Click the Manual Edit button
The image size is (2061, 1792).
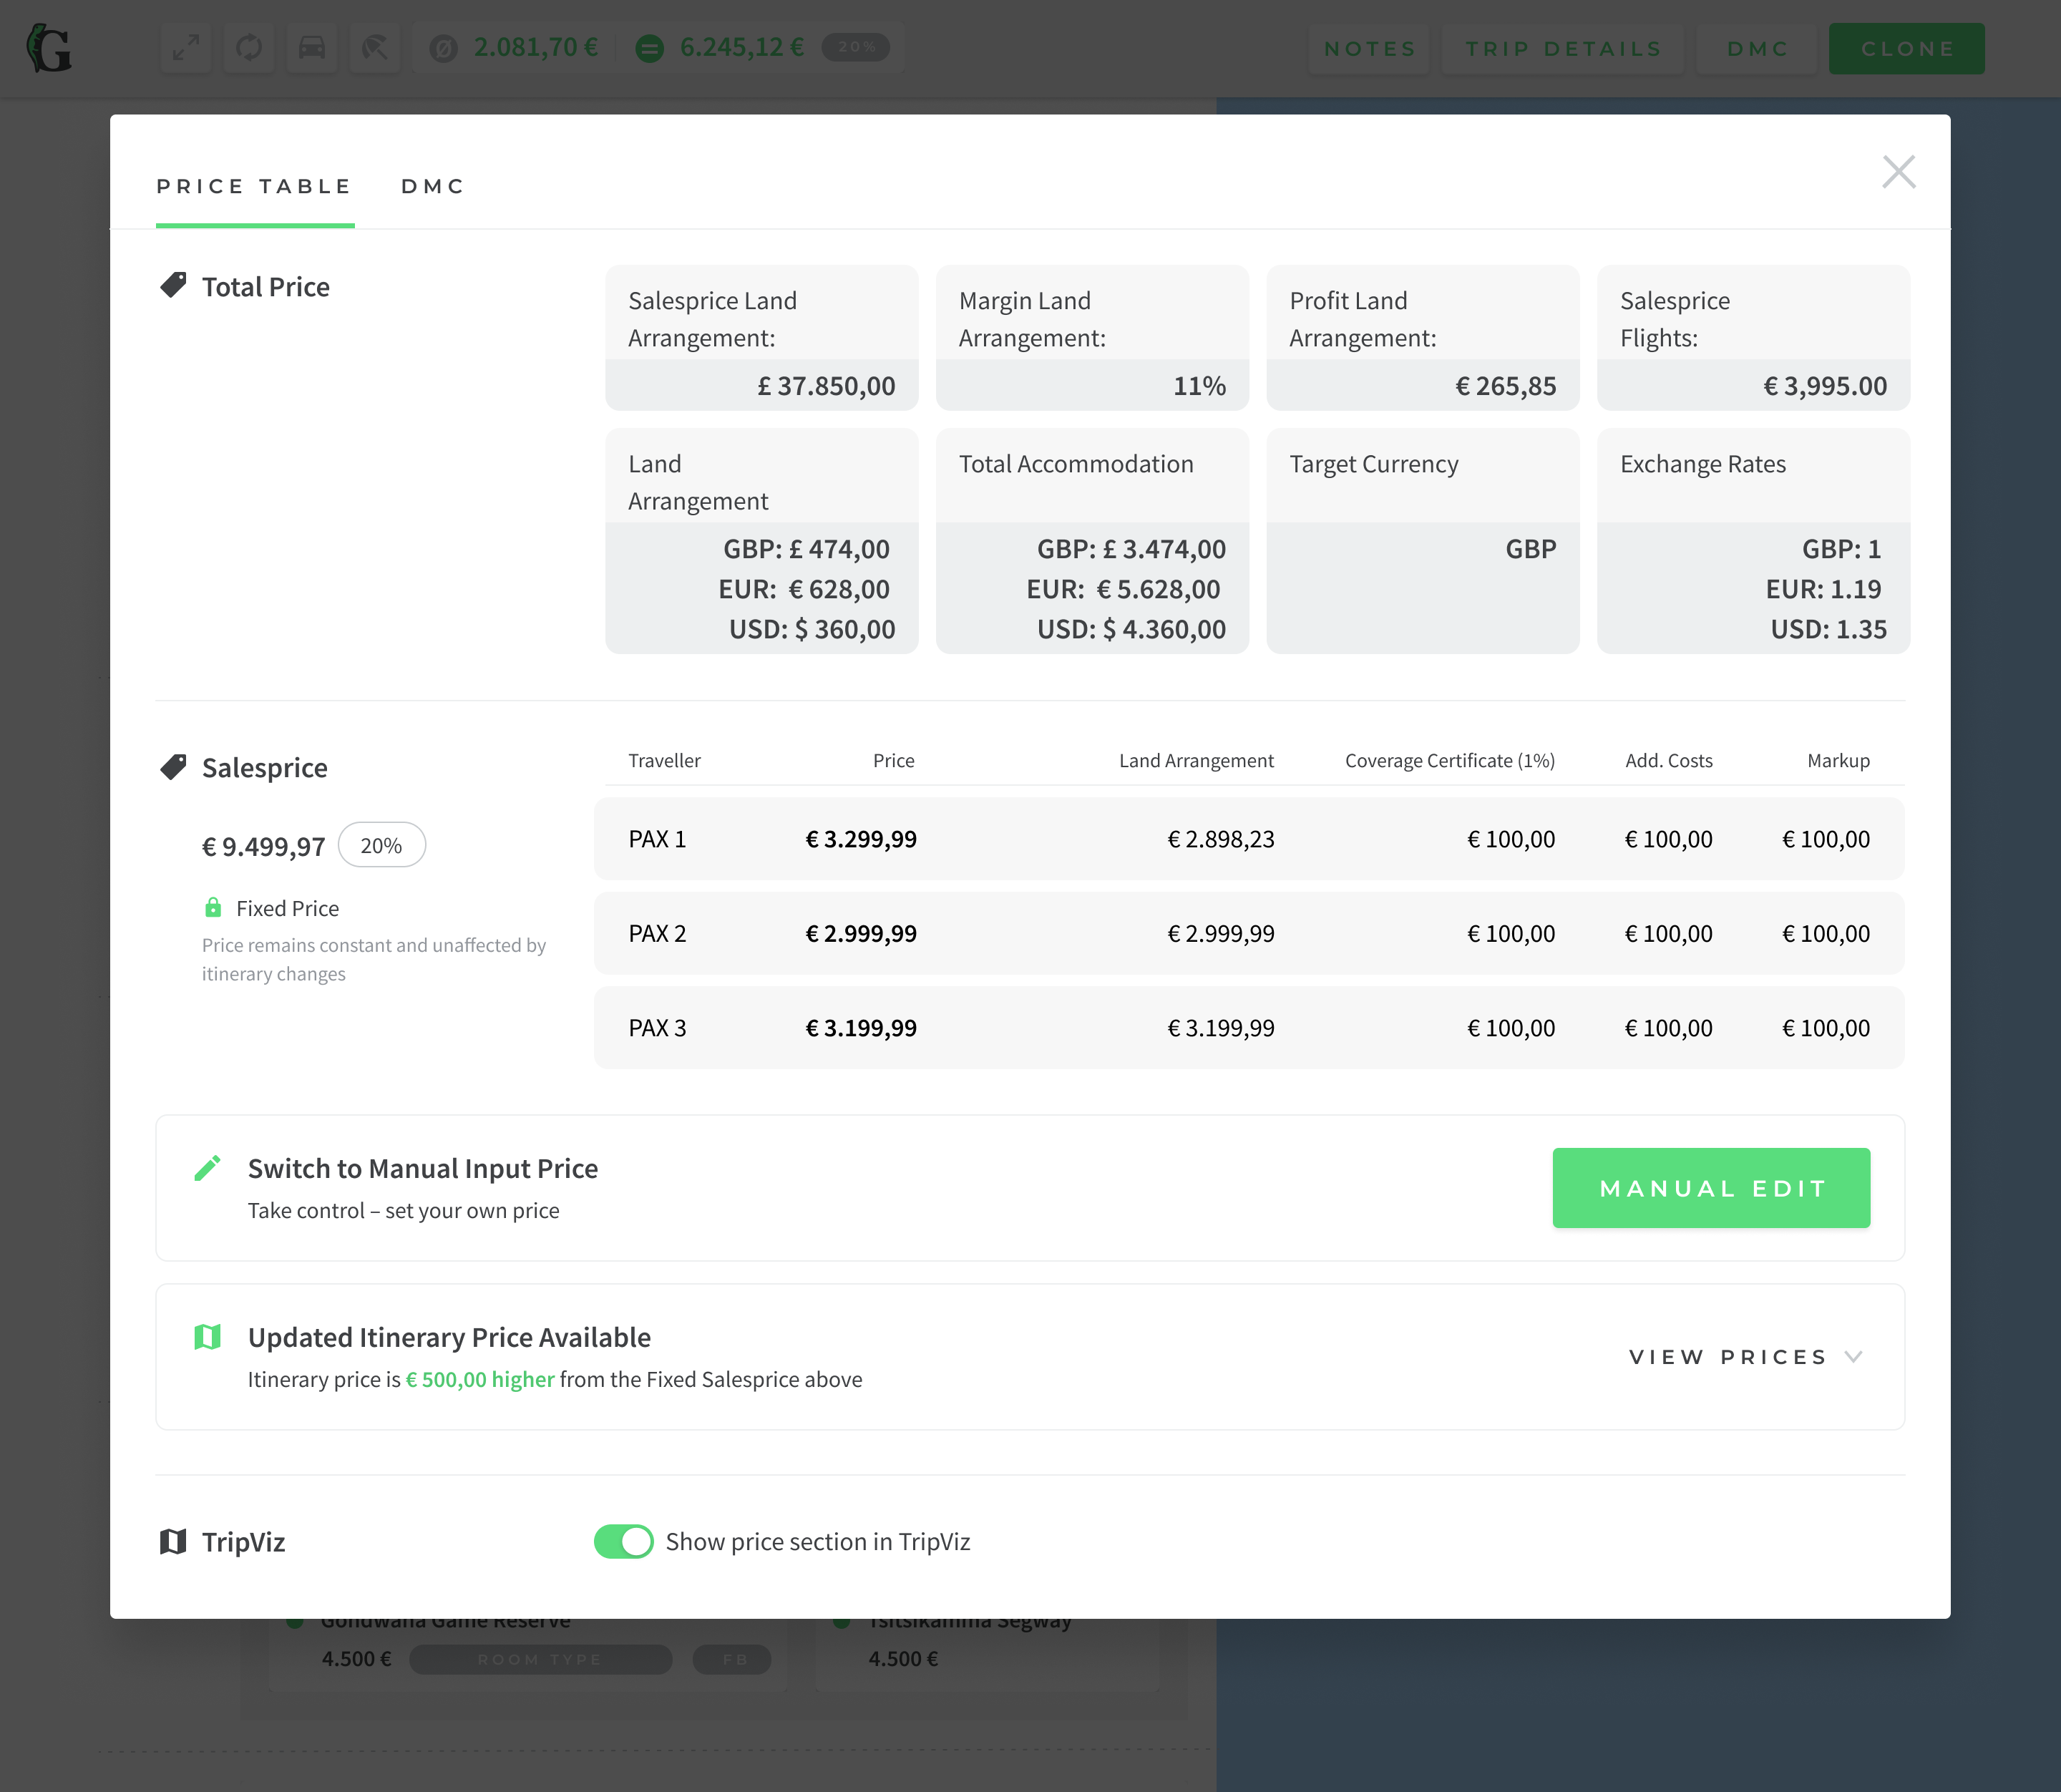click(x=1711, y=1188)
